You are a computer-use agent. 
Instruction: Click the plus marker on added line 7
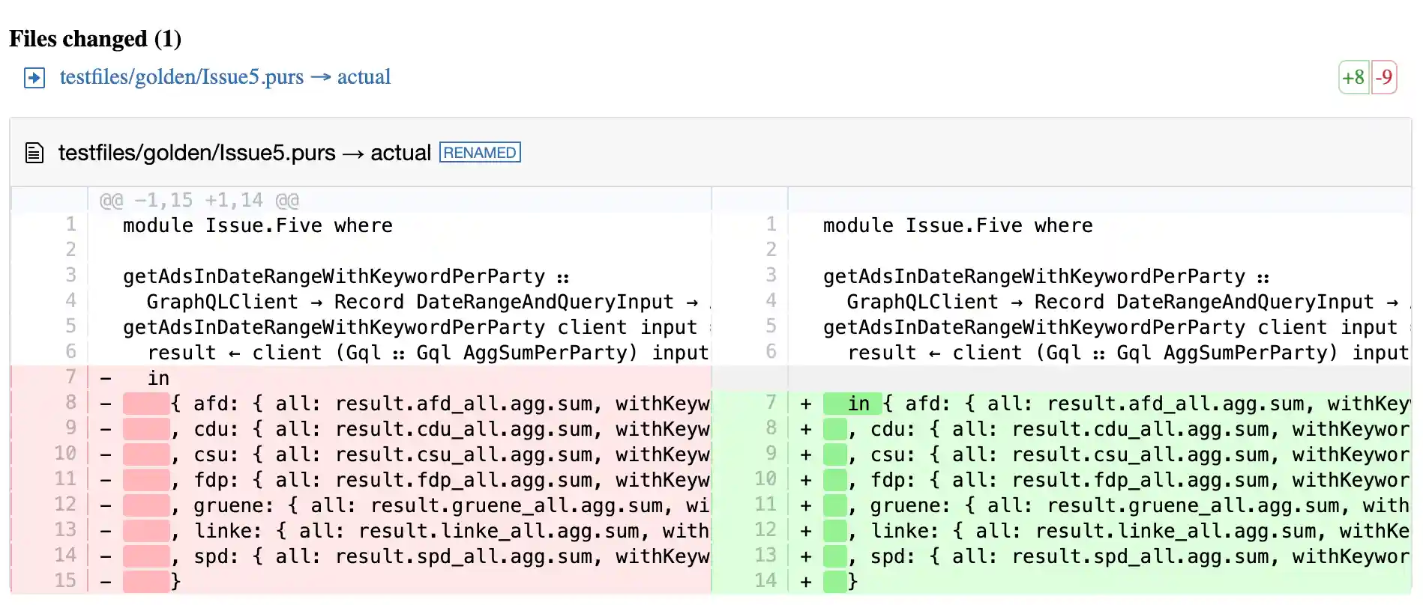point(806,404)
